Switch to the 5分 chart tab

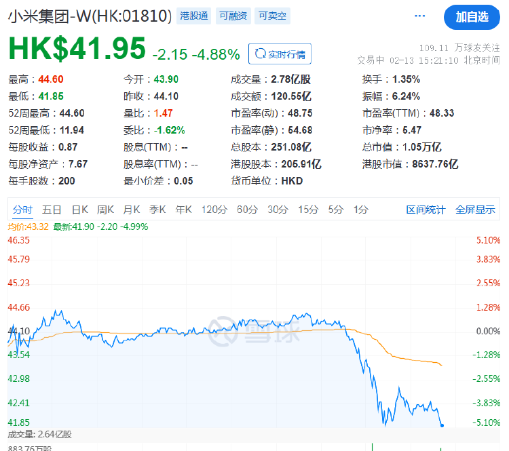click(x=336, y=210)
